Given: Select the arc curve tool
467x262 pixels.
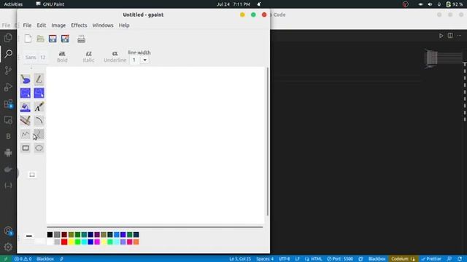Looking at the screenshot, I should tap(39, 121).
